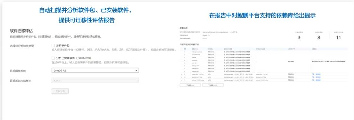Click the 下载报告 (.csv) button
This screenshot has height=120, width=354.
coord(190,85)
